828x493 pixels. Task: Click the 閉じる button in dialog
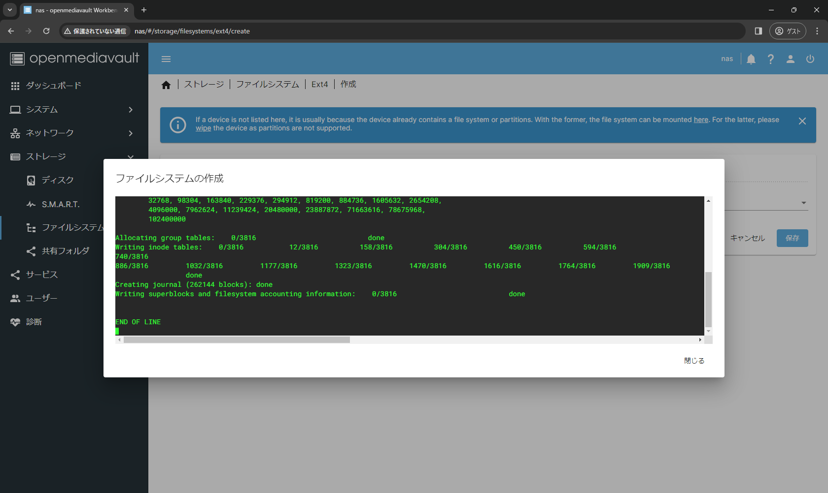[x=694, y=361]
